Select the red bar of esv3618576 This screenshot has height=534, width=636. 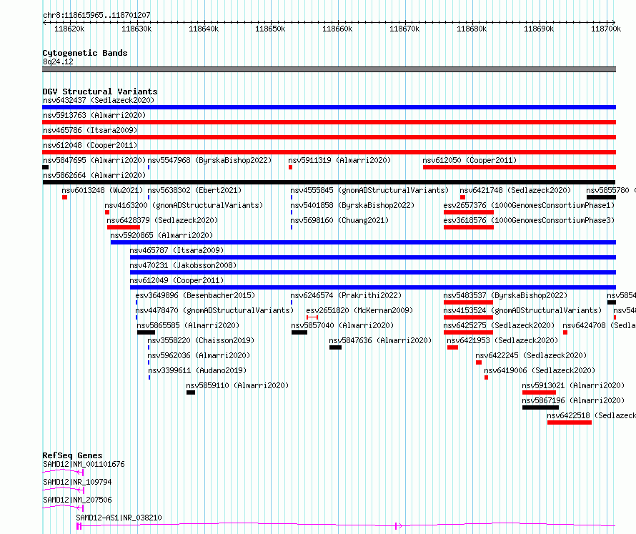coord(469,227)
